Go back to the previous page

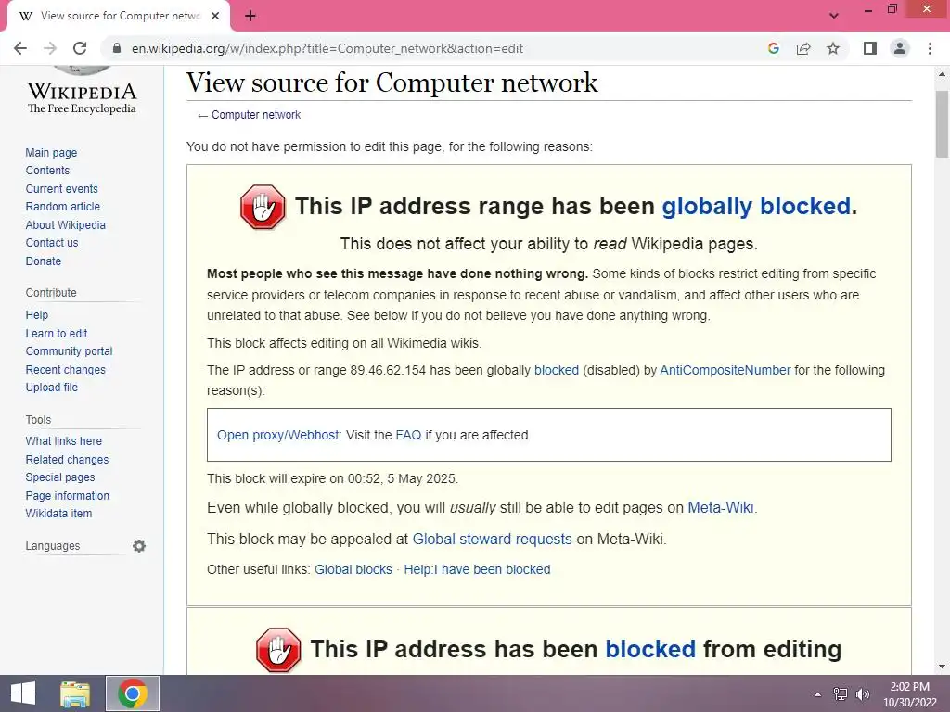coord(20,48)
